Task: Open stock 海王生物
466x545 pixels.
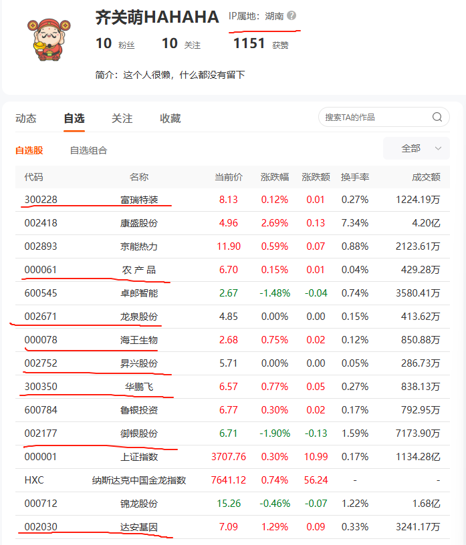Action: coord(139,340)
